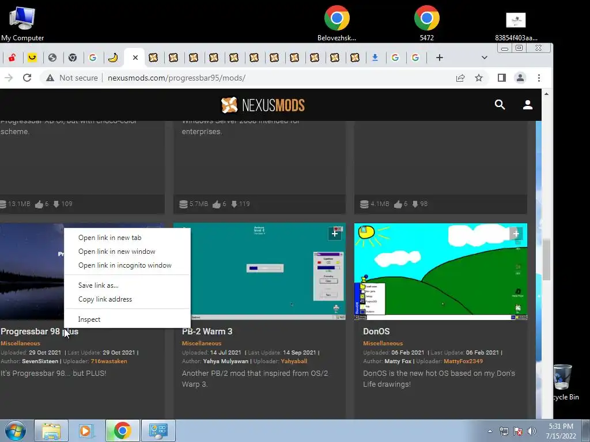Screen dimensions: 590x442
Task: Expand the tab search chevron
Action: coord(484,58)
